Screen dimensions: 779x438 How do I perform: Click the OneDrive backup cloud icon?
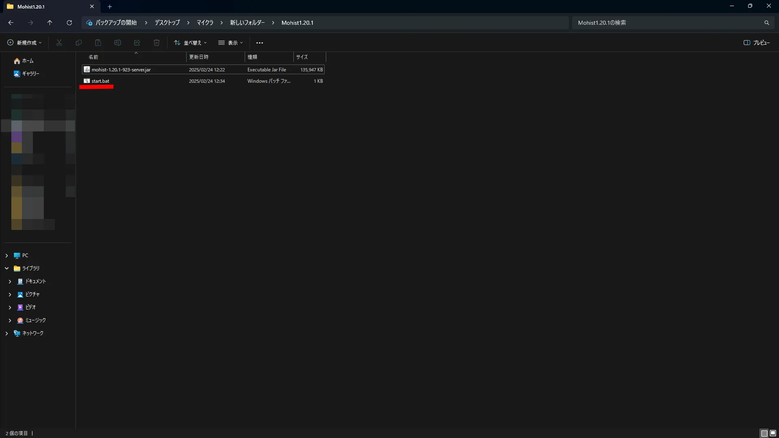pos(89,23)
